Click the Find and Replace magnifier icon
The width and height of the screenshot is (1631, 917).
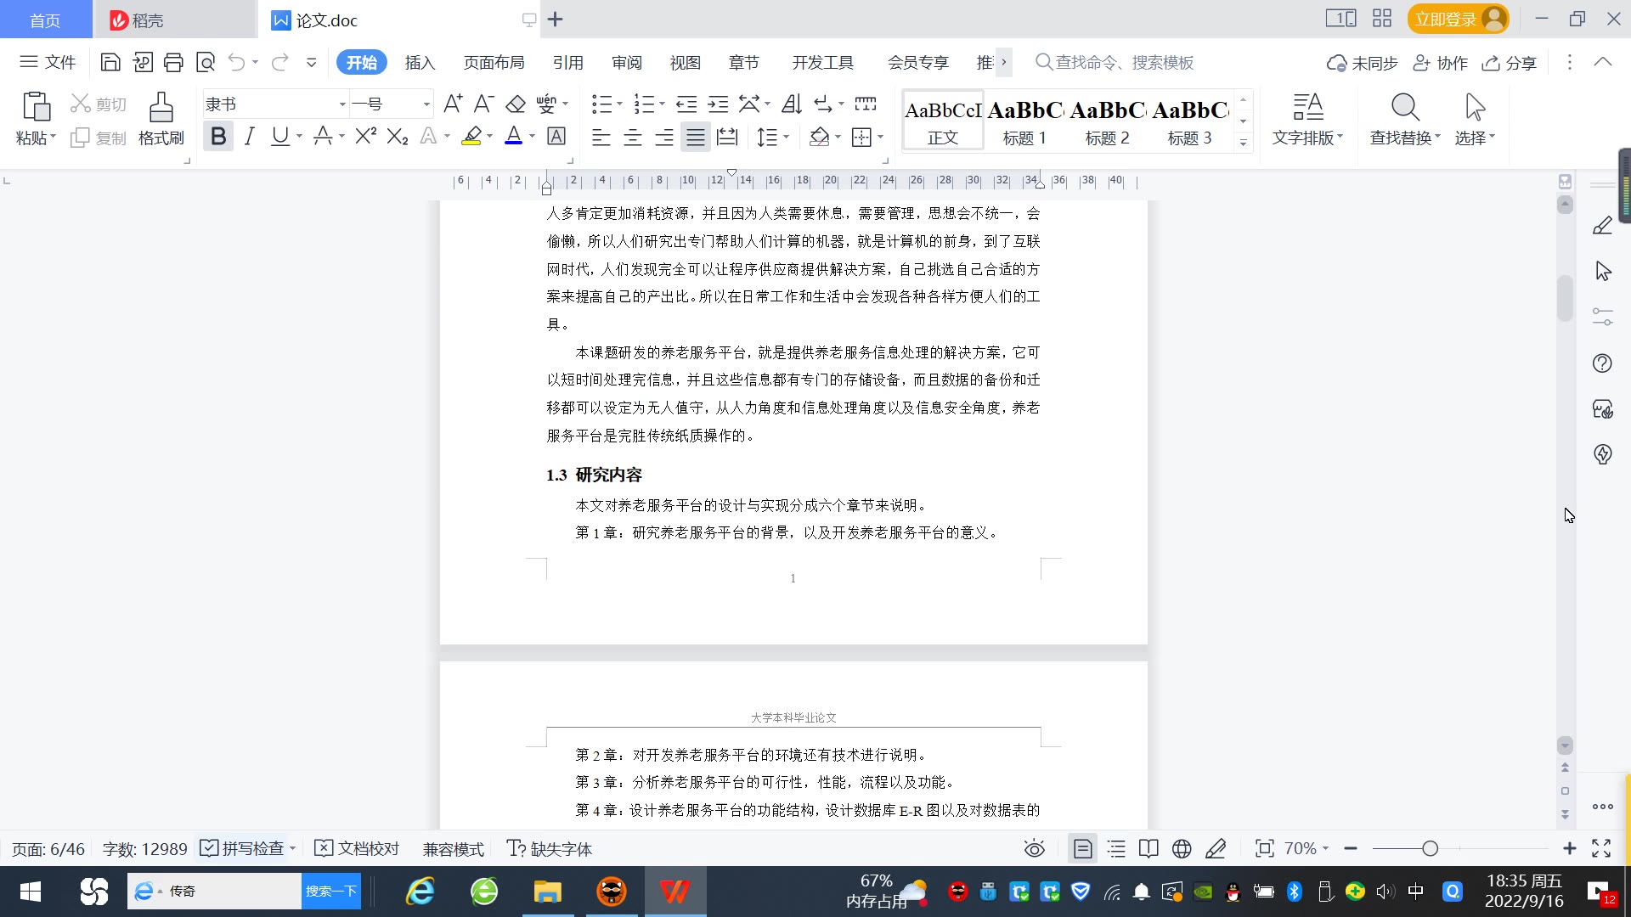1405,107
